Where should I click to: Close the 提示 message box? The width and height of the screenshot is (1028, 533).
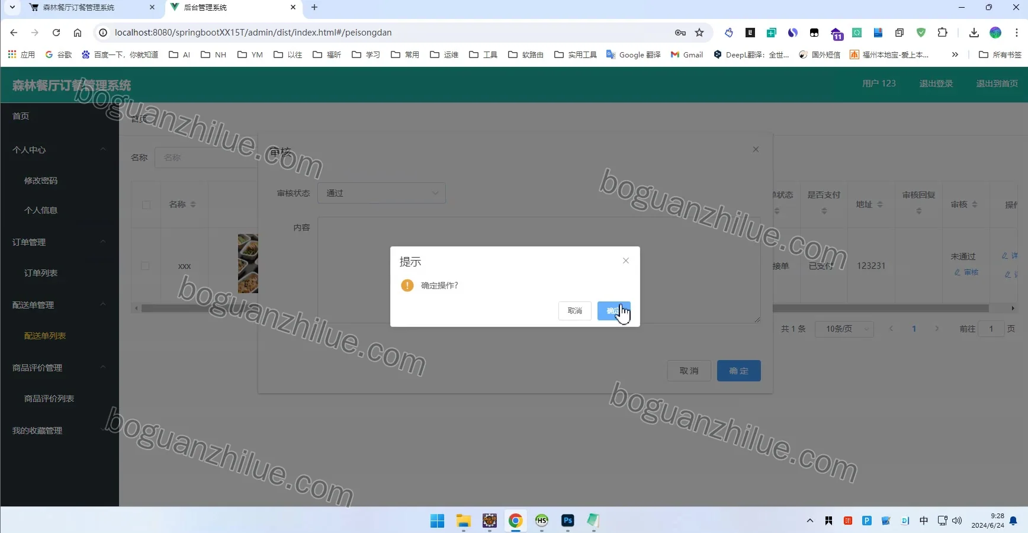(x=626, y=261)
